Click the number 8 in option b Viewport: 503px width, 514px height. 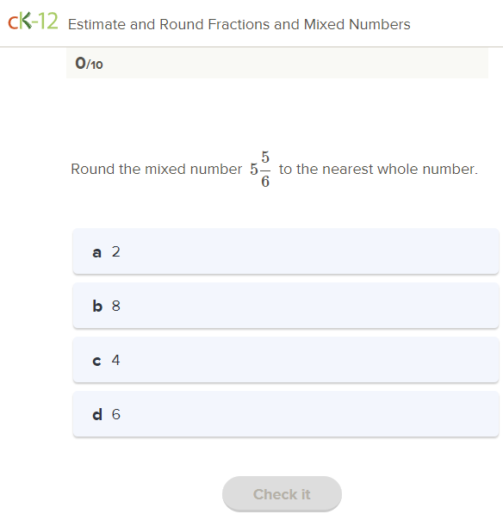[116, 306]
